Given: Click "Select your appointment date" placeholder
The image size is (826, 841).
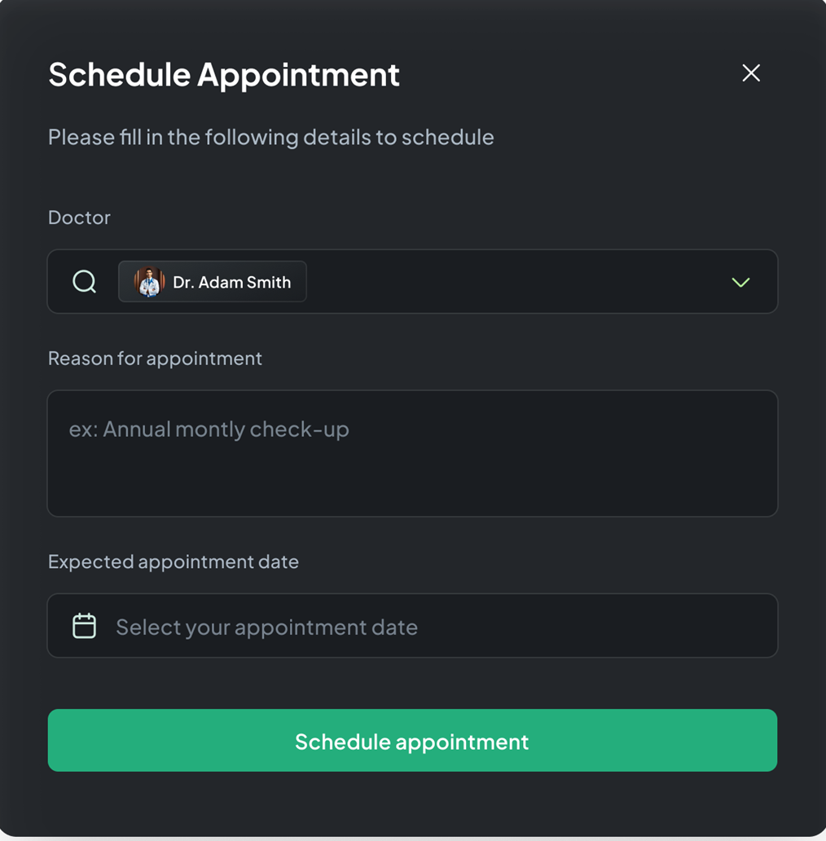Looking at the screenshot, I should coord(266,627).
